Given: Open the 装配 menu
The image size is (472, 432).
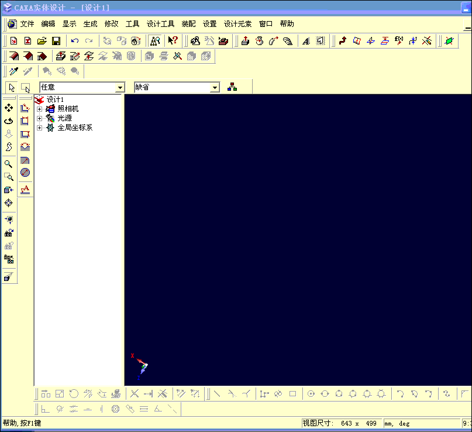Looking at the screenshot, I should coord(189,24).
